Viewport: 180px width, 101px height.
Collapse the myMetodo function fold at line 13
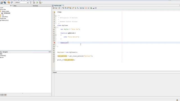tap(56, 35)
